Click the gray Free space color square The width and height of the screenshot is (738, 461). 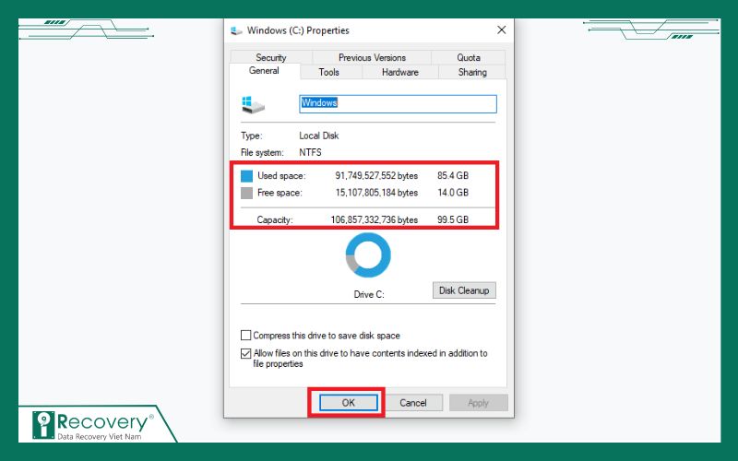coord(246,193)
